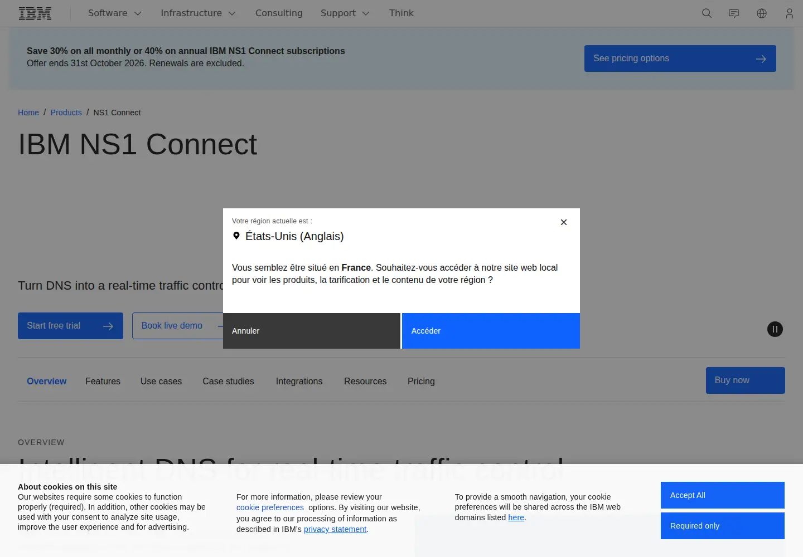Open the 'here' domains link
This screenshot has height=557, width=803.
(x=516, y=517)
